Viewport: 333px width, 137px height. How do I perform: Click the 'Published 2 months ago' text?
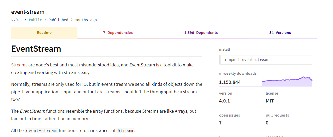73,20
